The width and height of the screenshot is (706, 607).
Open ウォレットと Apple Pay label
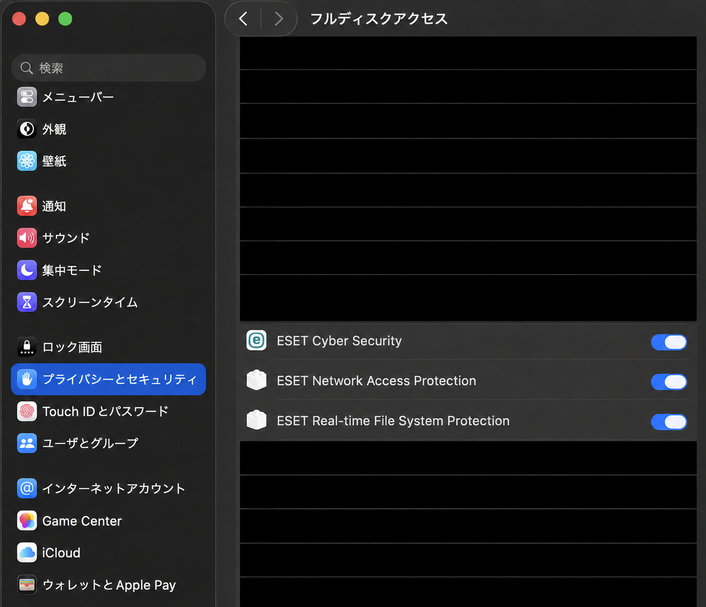[x=109, y=585]
